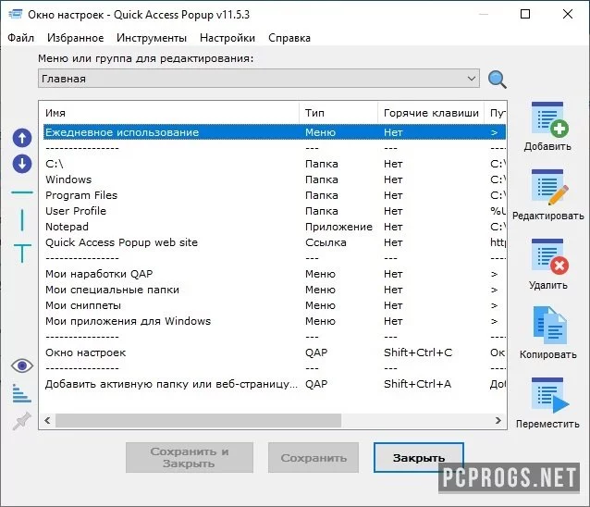Select the Мои наработки QAP row
This screenshot has height=507, width=590.
point(275,274)
